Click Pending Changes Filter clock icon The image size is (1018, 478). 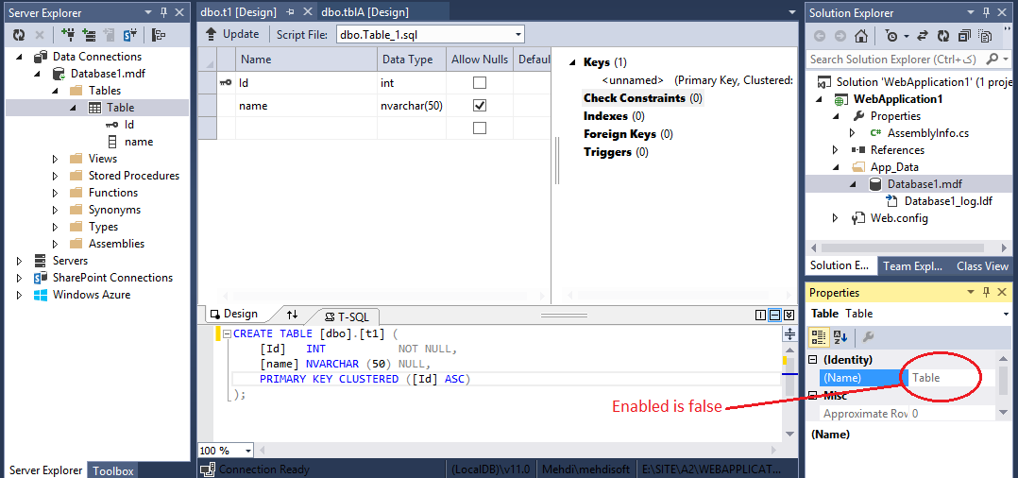click(x=891, y=36)
